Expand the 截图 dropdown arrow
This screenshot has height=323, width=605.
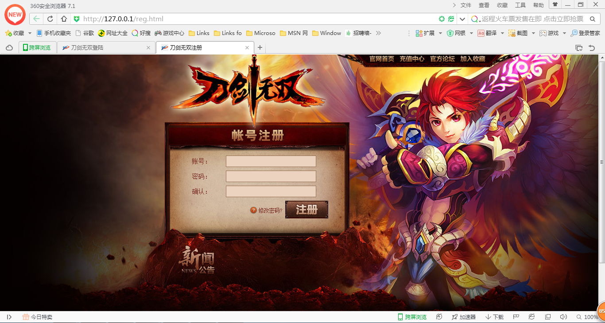(533, 33)
